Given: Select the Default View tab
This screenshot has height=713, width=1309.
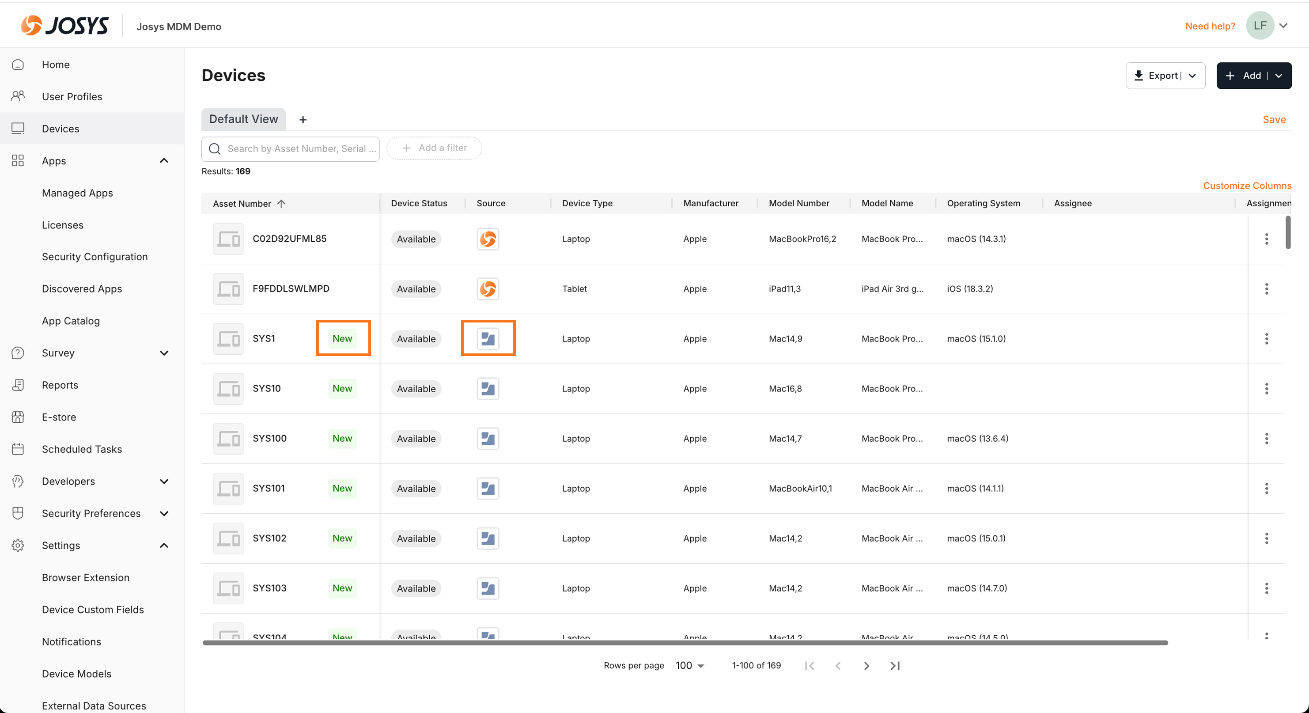Looking at the screenshot, I should 243,119.
